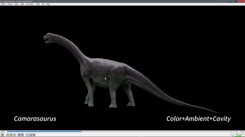Maximize the VLC window

click(x=236, y=2)
